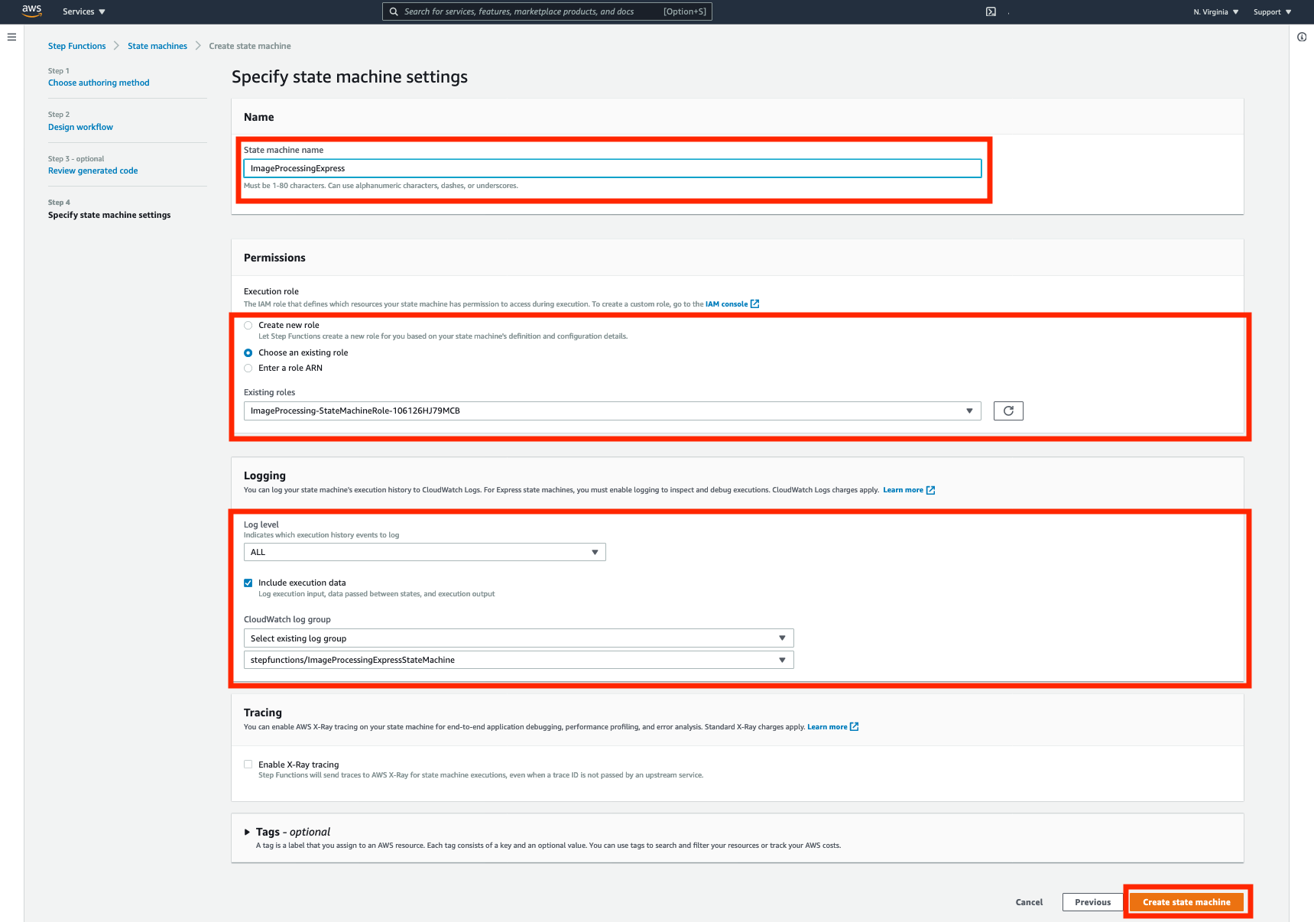This screenshot has width=1314, height=922.
Task: Open the Services menu
Action: 84,11
